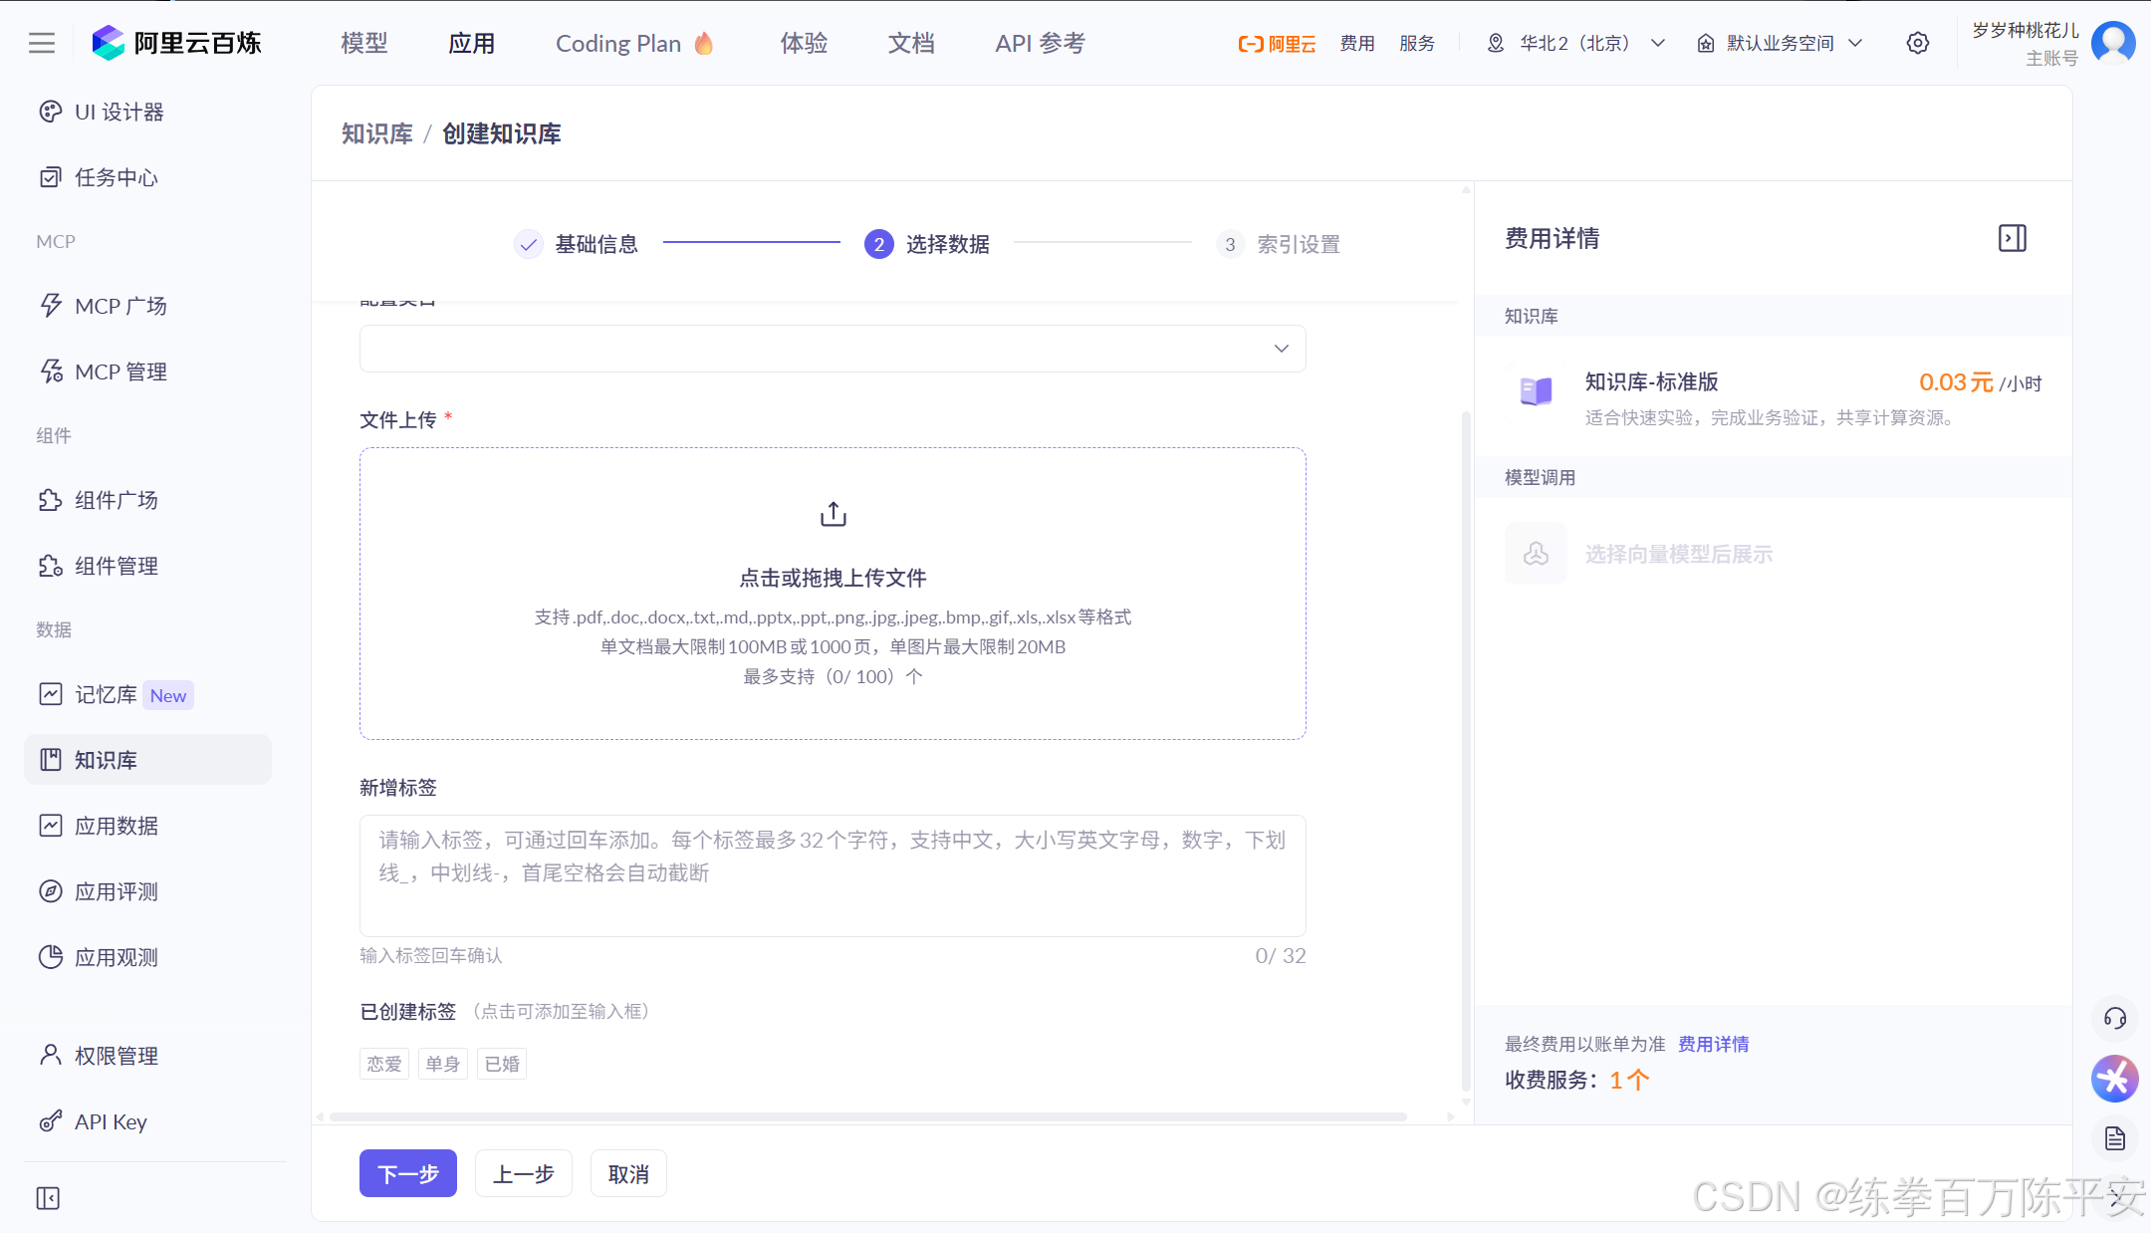The height and width of the screenshot is (1233, 2151).
Task: Open the 模型 top menu
Action: (x=364, y=43)
